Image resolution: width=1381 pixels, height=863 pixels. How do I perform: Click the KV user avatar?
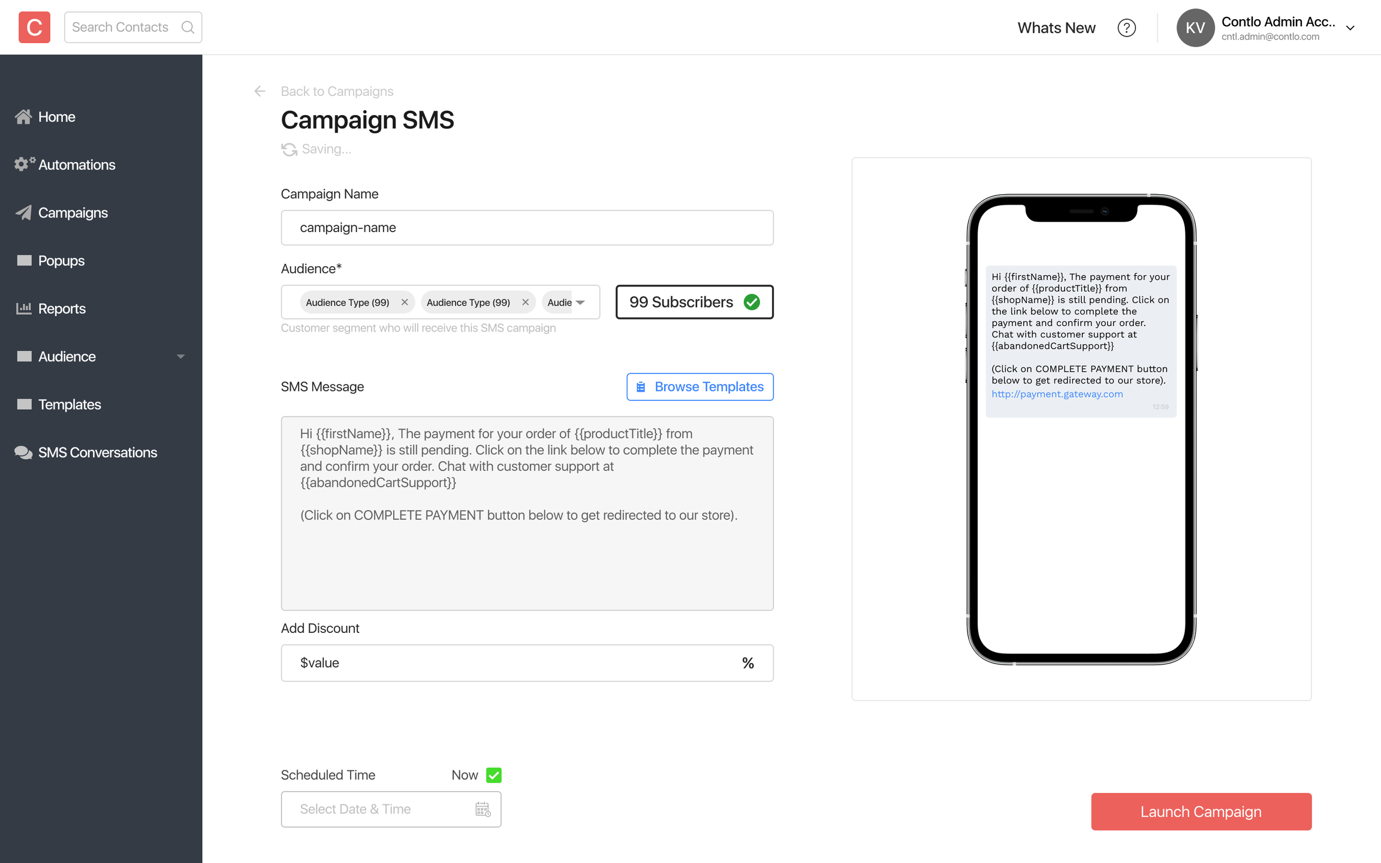[1195, 28]
